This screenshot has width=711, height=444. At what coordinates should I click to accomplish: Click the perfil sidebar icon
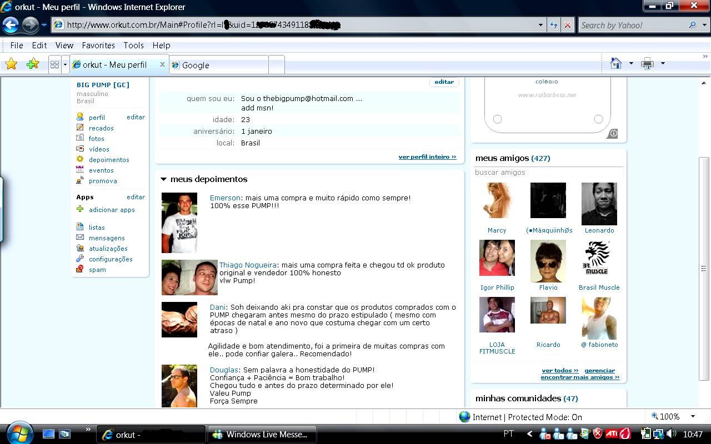[80, 117]
